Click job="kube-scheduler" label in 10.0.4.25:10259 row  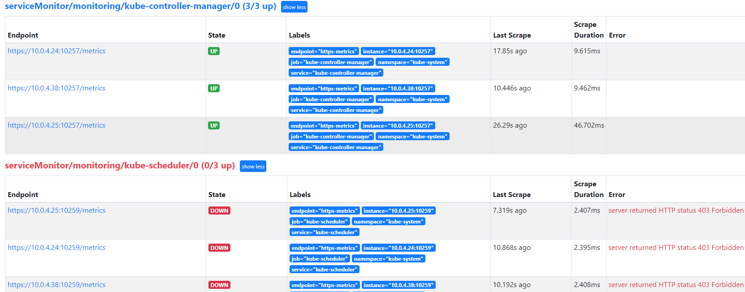(x=320, y=222)
